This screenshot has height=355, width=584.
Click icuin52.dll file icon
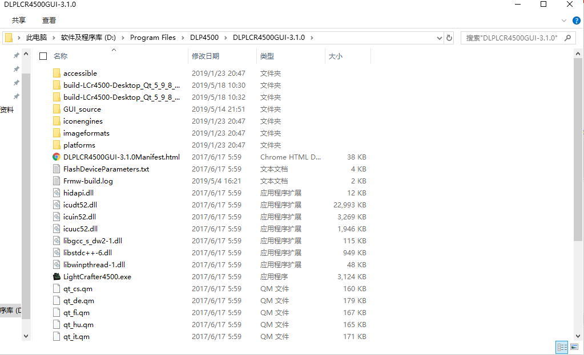(x=57, y=217)
